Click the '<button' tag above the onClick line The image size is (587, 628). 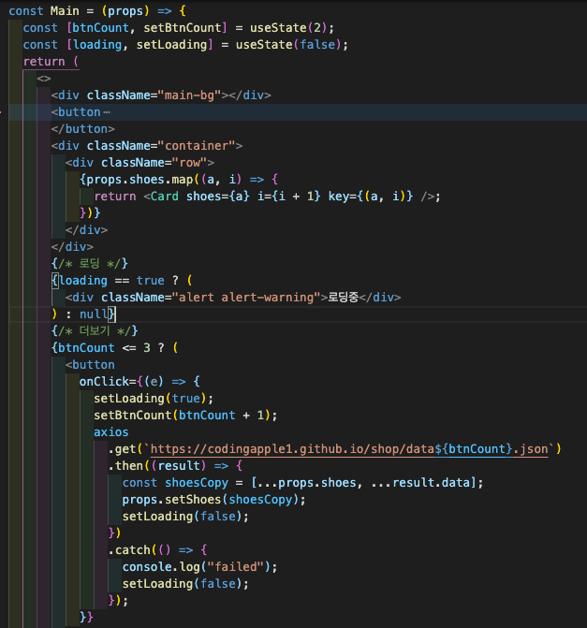click(x=90, y=365)
